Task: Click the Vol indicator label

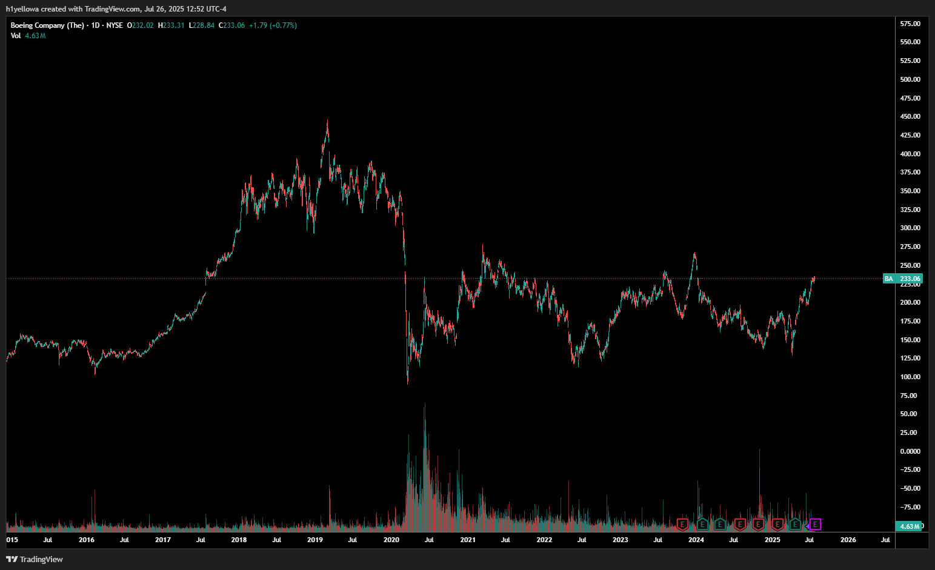Action: (16, 36)
